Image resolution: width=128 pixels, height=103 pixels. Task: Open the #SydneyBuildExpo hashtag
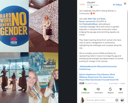[90, 24]
